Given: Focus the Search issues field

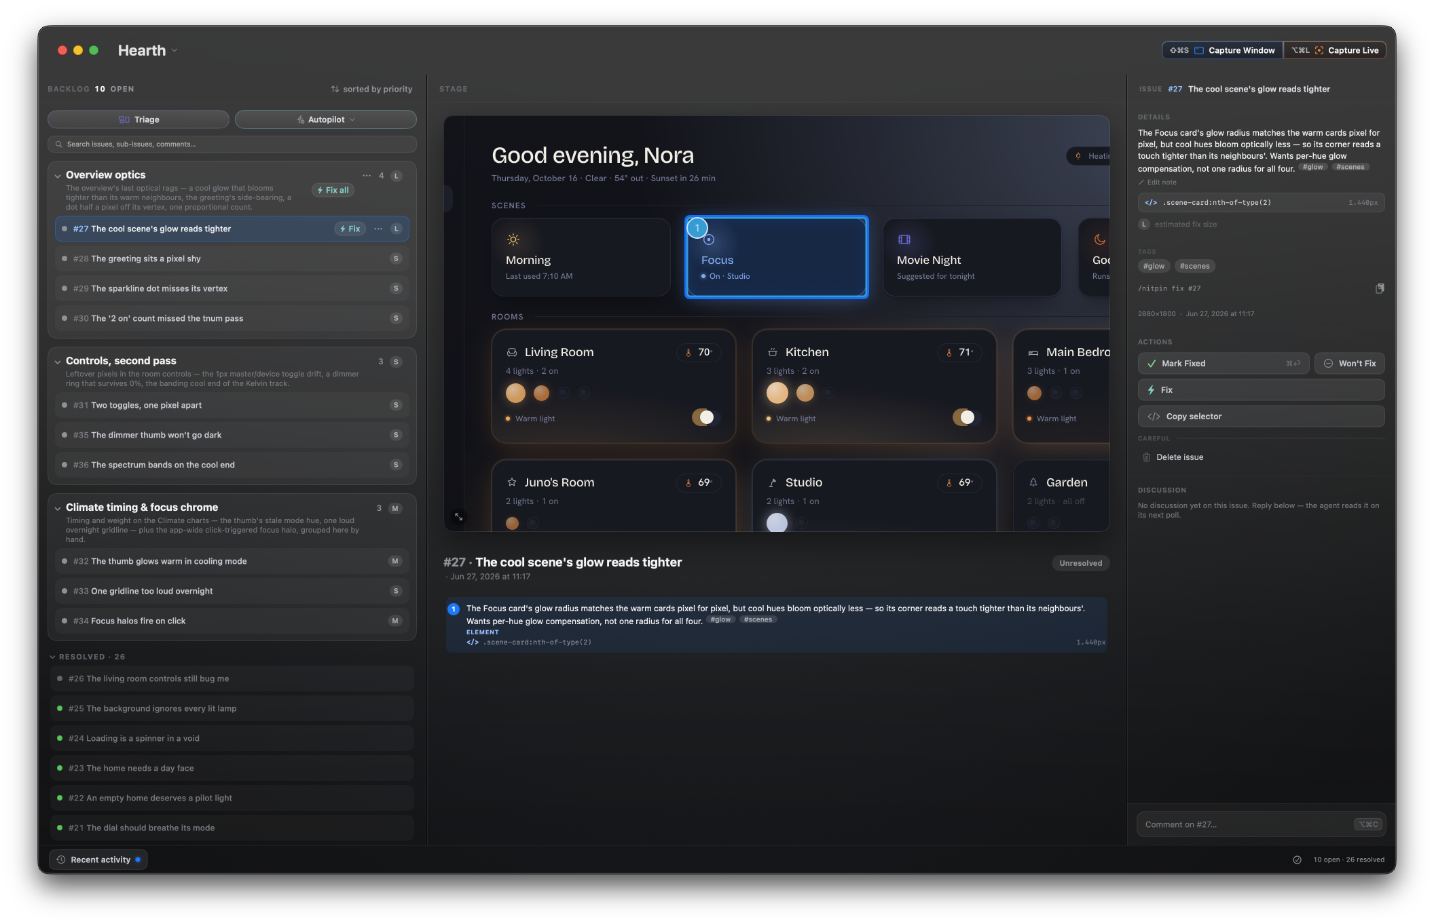Looking at the screenshot, I should [232, 144].
